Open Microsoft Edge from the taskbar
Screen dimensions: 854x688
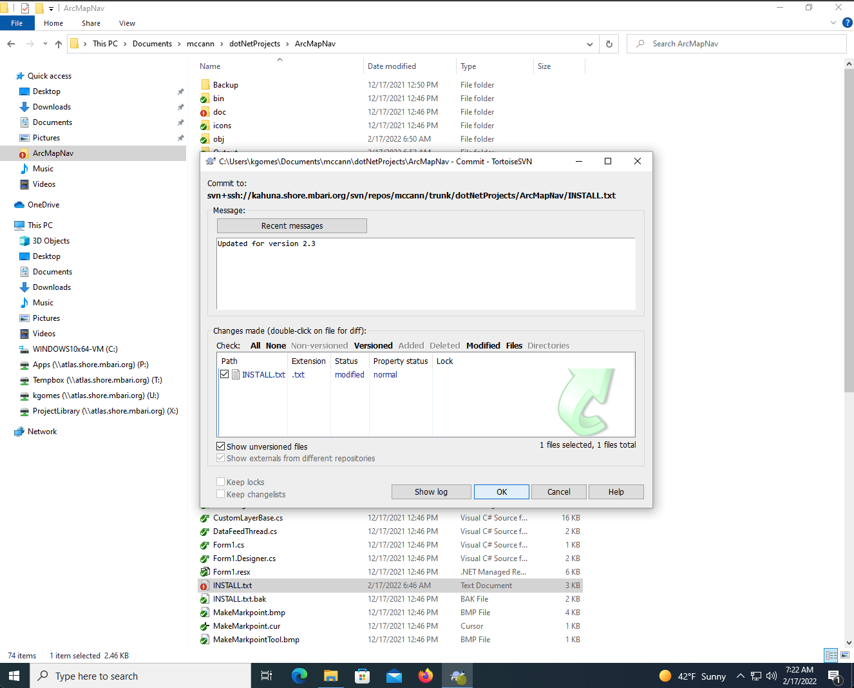(x=299, y=676)
